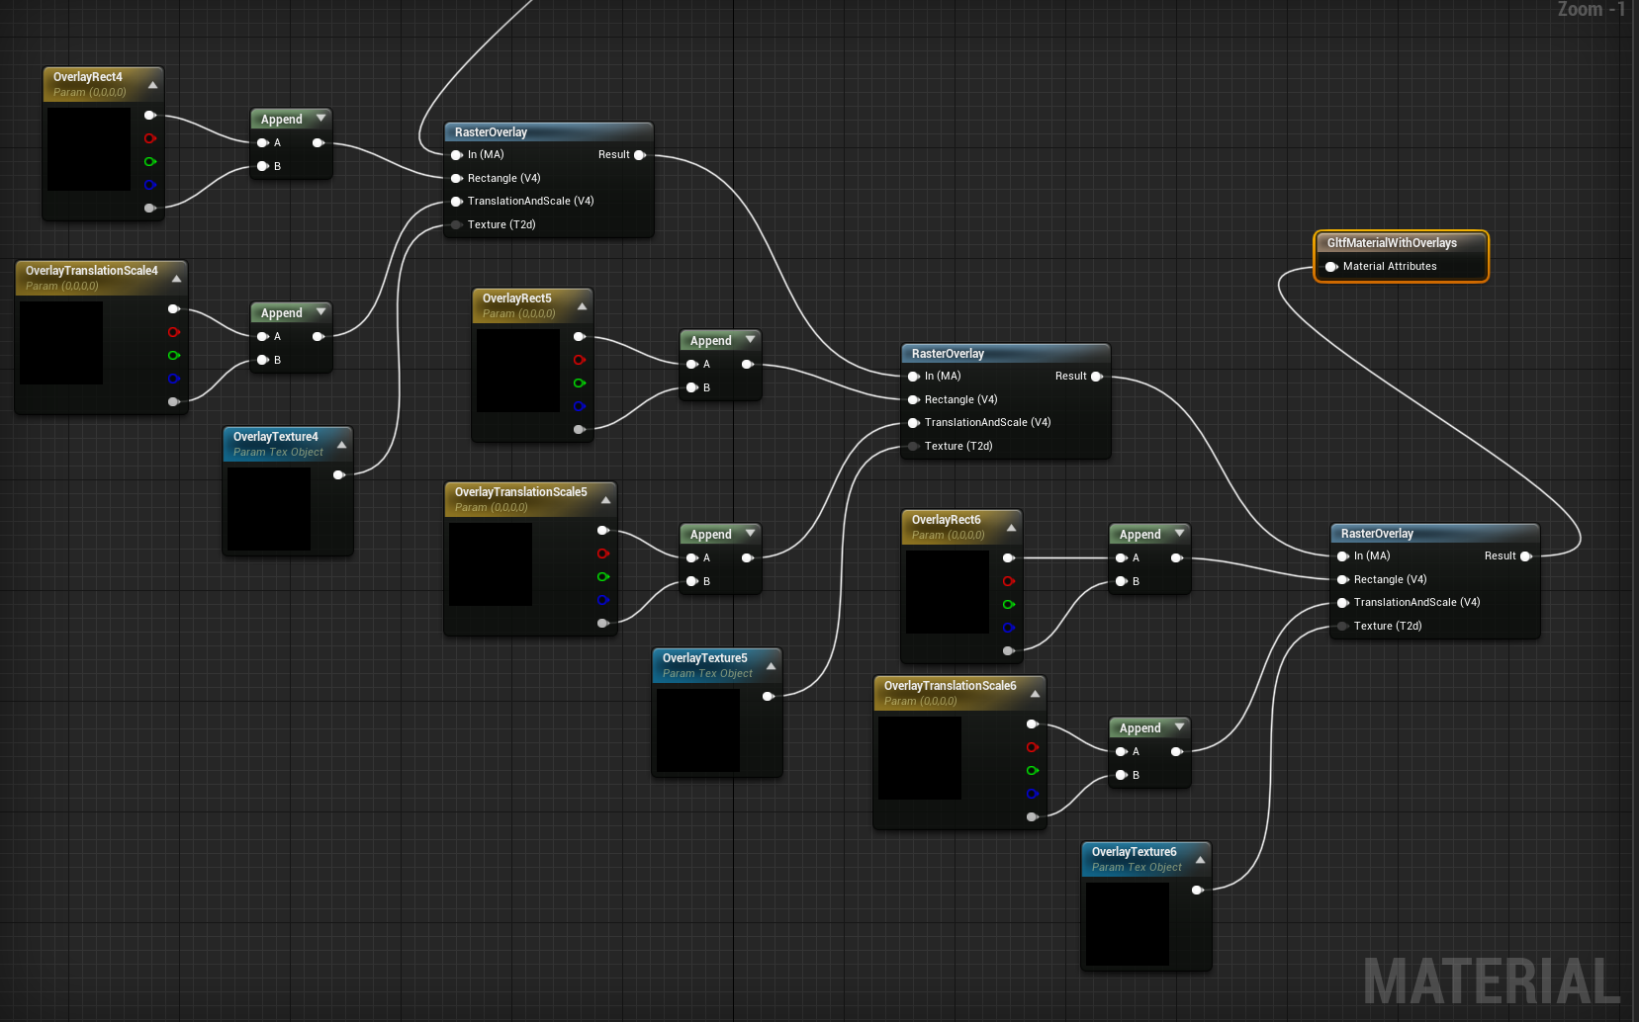
Task: Click the In (MA) input pin of the middle RasterOverlay
Action: pyautogui.click(x=913, y=376)
